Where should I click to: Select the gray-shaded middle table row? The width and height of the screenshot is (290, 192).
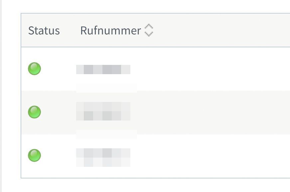pyautogui.click(x=213, y=112)
